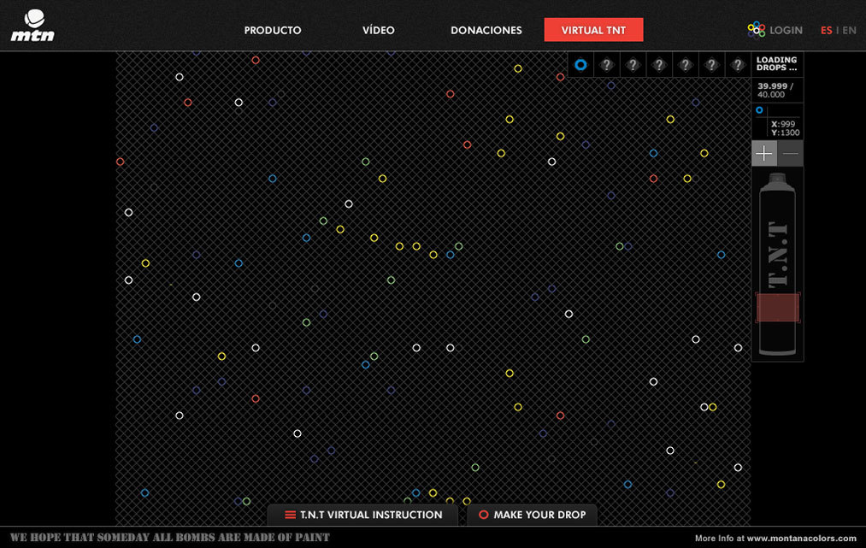Open the Donaciones page

[x=486, y=30]
